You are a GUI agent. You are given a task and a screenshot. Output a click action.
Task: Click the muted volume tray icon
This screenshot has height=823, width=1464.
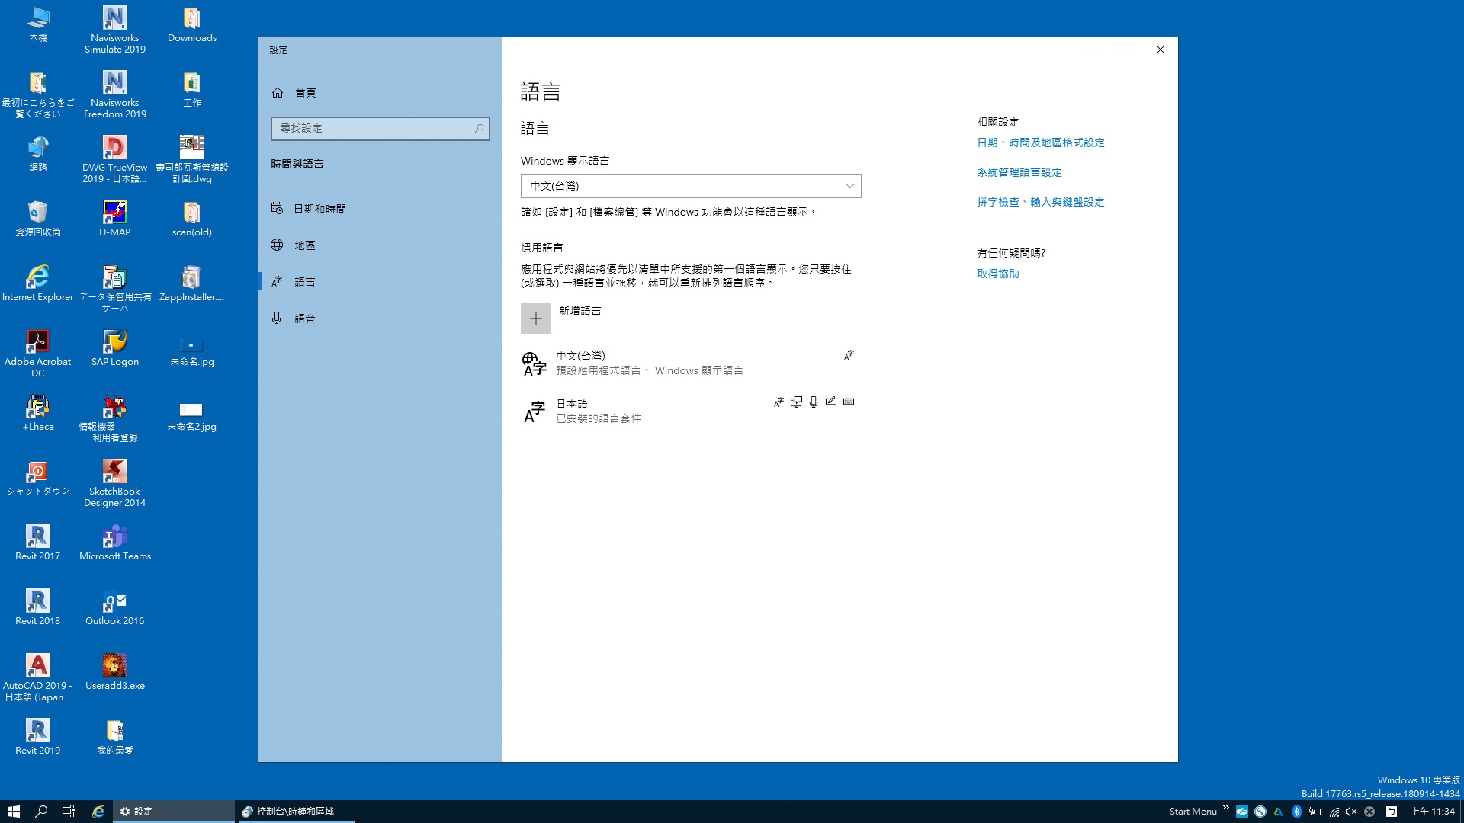[1351, 812]
